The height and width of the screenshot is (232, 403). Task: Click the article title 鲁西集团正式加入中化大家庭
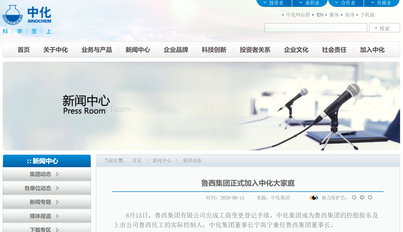coord(248,183)
